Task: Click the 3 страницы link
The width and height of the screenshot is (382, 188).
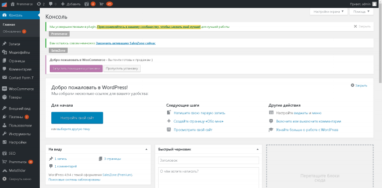Action: pos(112,159)
